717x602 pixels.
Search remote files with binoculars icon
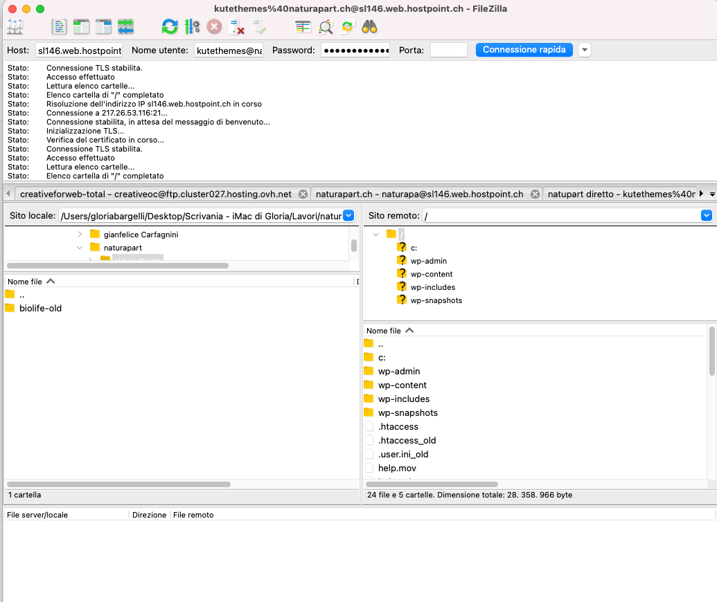tap(369, 27)
